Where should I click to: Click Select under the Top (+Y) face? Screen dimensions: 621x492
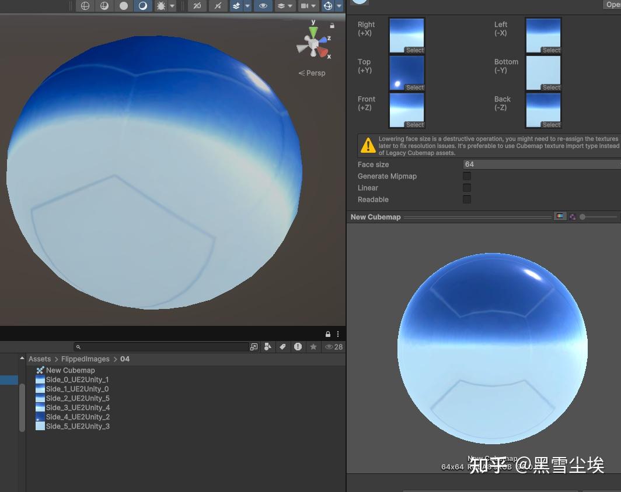click(x=414, y=87)
